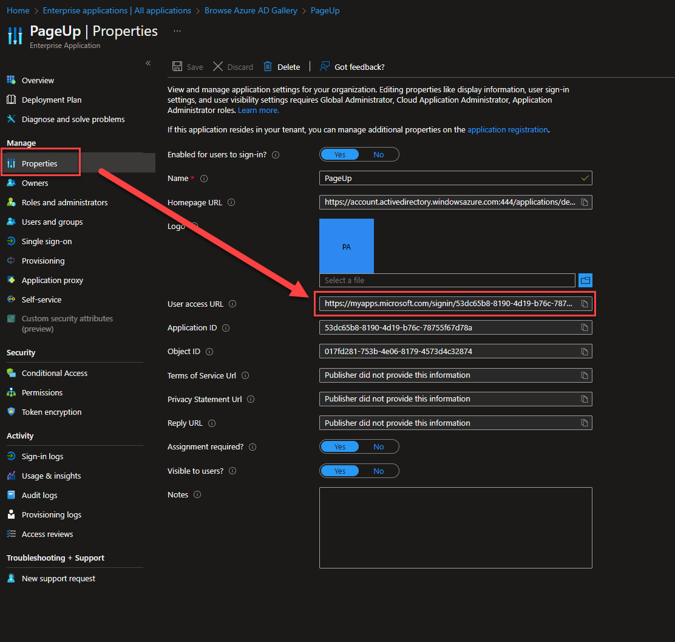675x642 pixels.
Task: Set Visible to users to No
Action: [379, 471]
